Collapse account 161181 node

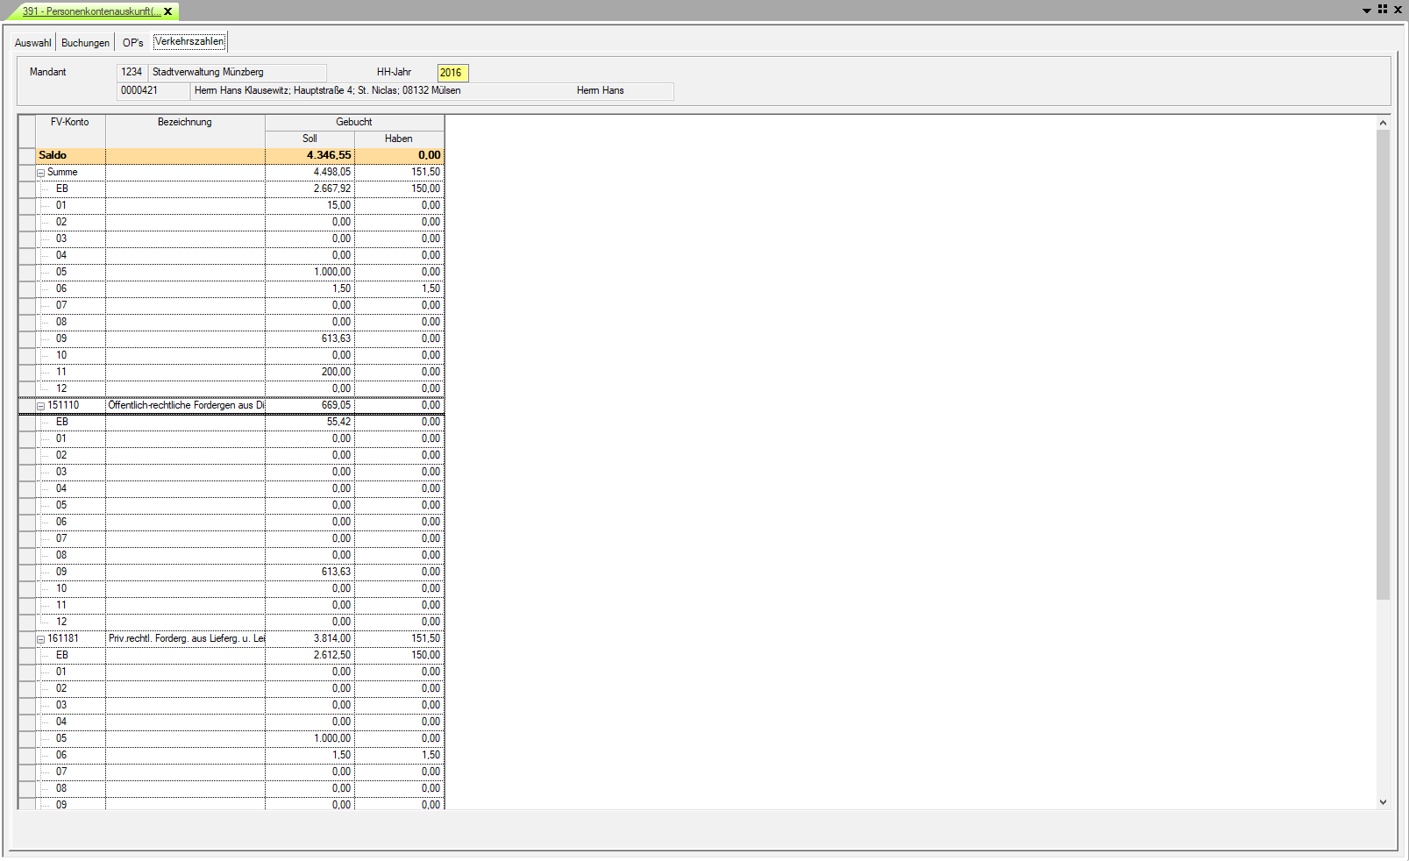point(40,639)
